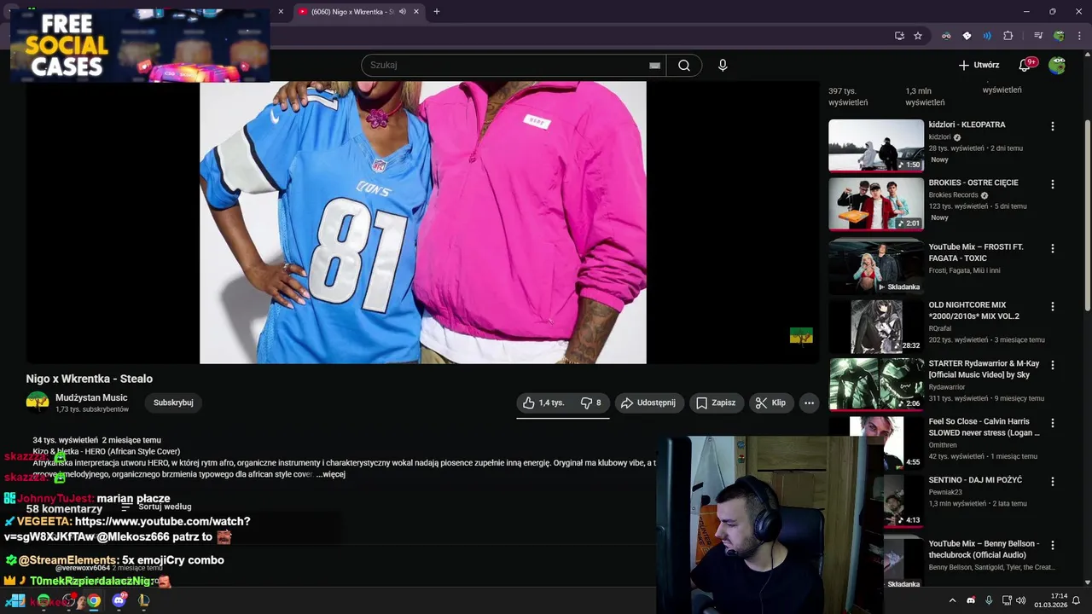The width and height of the screenshot is (1092, 614).
Task: Open options for STARTER Rydawarrior video
Action: tap(1052, 365)
